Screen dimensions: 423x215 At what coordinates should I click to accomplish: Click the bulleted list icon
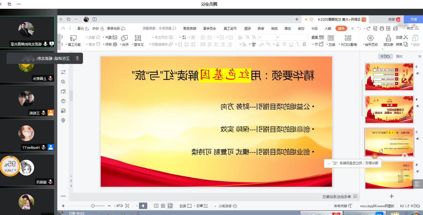(x=230, y=37)
